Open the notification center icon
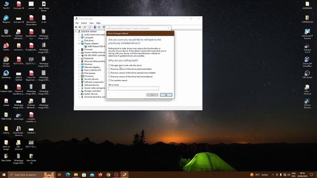 point(312,175)
